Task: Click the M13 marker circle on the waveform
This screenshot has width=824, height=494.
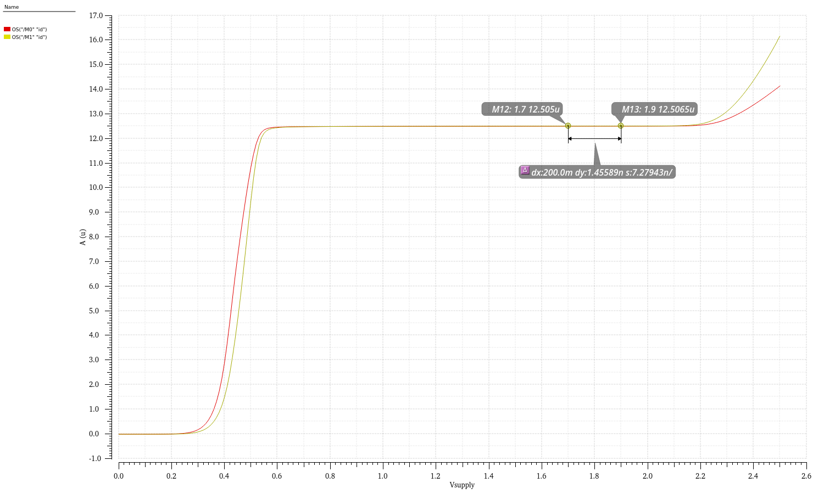Action: (620, 125)
